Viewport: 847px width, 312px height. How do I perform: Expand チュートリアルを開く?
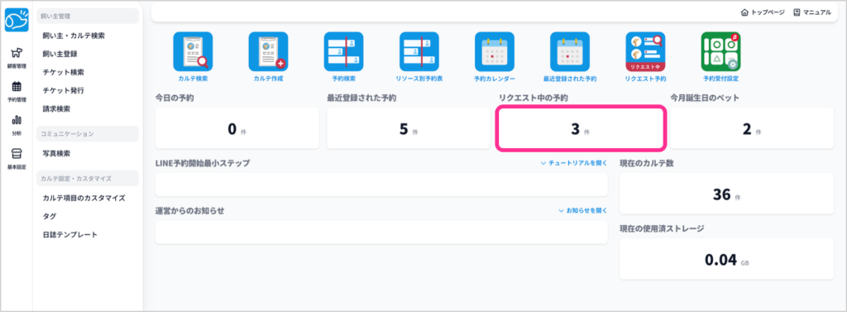[x=574, y=163]
